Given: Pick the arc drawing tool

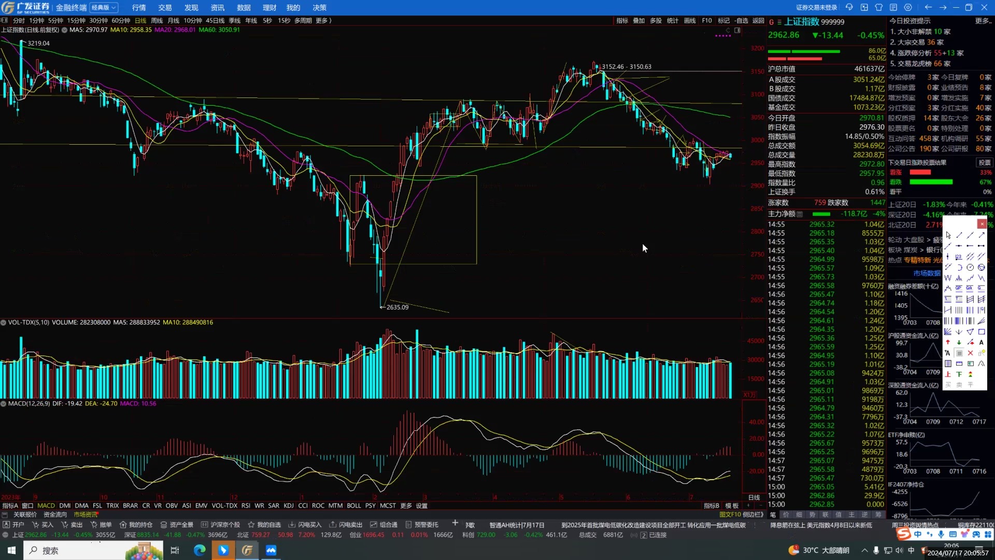Looking at the screenshot, I should [x=959, y=267].
